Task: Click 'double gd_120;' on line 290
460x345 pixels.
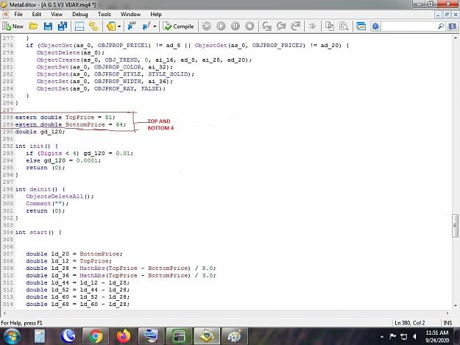Action: [40, 132]
